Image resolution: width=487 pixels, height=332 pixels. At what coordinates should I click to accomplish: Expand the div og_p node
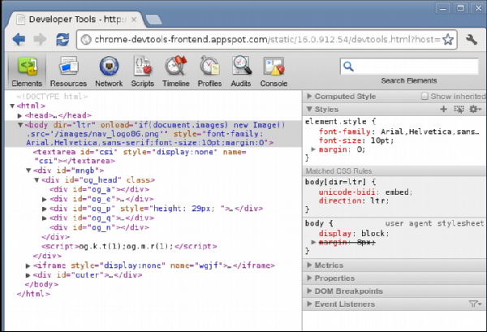tap(45, 209)
